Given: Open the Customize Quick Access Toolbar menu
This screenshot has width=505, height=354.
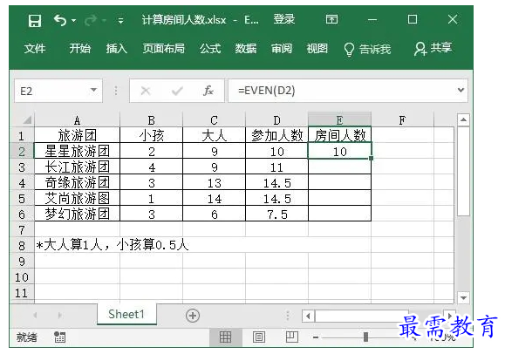Looking at the screenshot, I should point(120,21).
